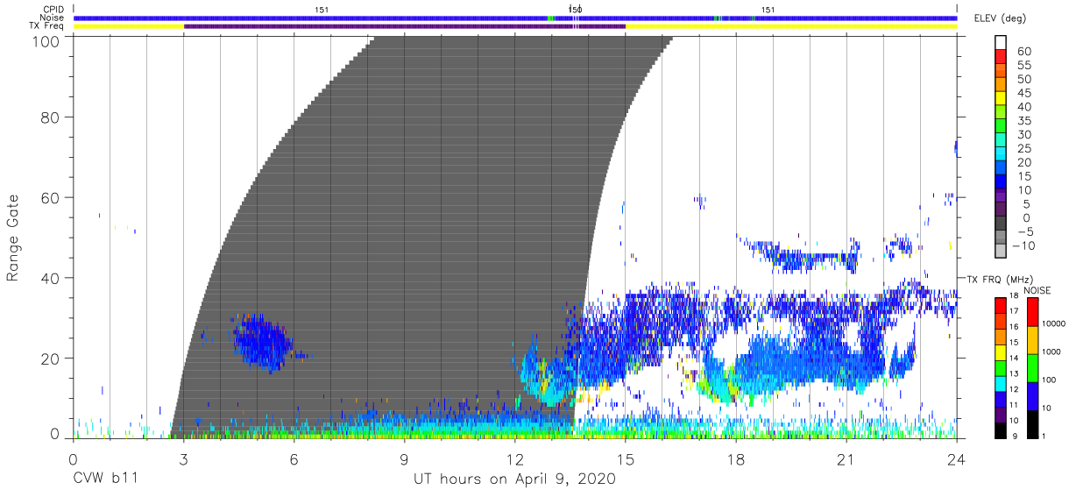Click the '6' UT hour x-axis tick
This screenshot has width=1076, height=497.
pyautogui.click(x=294, y=458)
